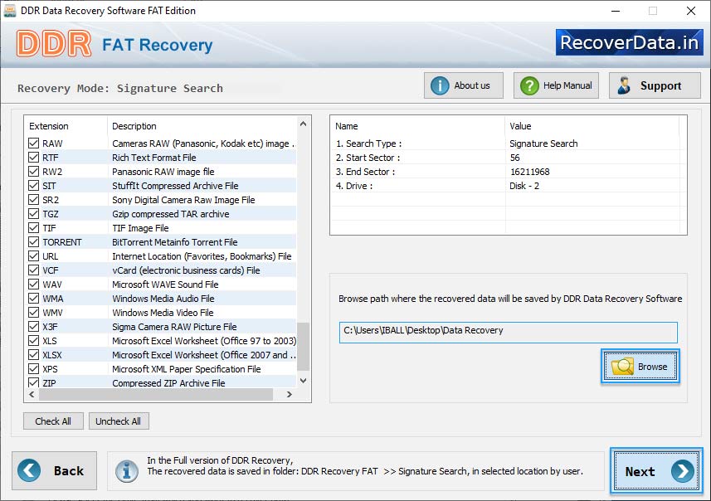
Task: Click the list scroll down arrow
Action: point(304,381)
